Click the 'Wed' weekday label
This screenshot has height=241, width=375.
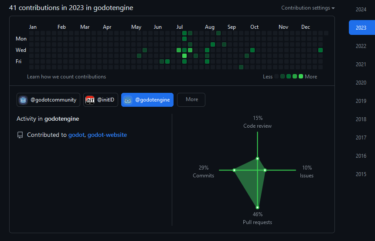(21, 50)
